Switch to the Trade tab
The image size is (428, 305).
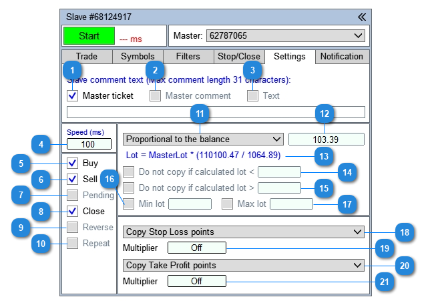(87, 57)
